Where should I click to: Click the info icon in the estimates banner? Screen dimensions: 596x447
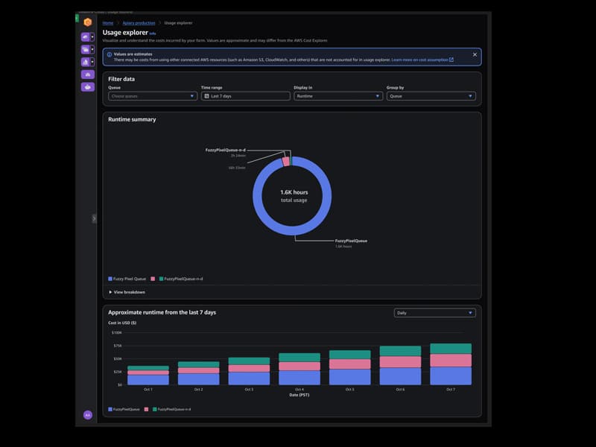point(110,56)
